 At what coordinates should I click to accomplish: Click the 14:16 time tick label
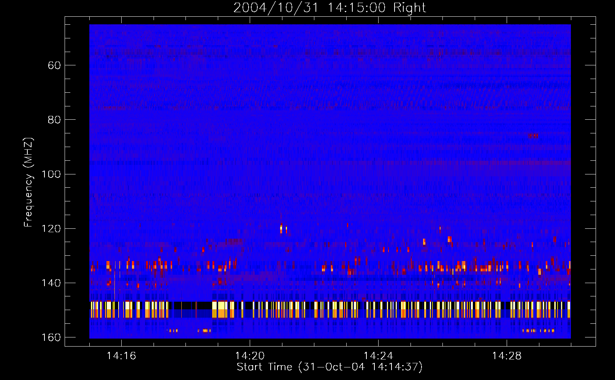[x=121, y=356]
